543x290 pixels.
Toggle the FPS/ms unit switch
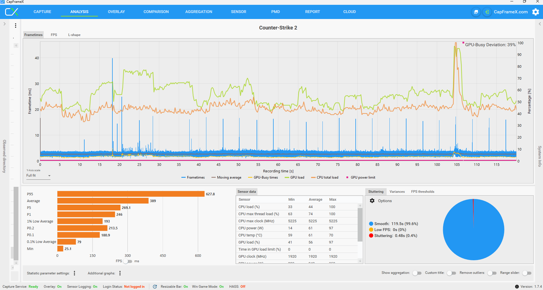[x=128, y=261]
